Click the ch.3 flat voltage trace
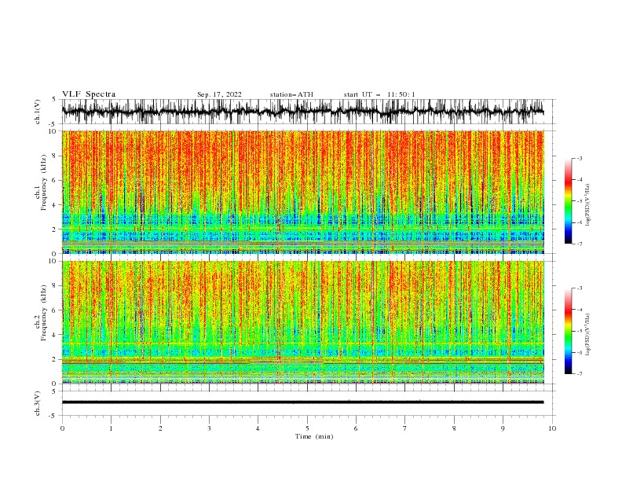This screenshot has height=481, width=622. [302, 402]
